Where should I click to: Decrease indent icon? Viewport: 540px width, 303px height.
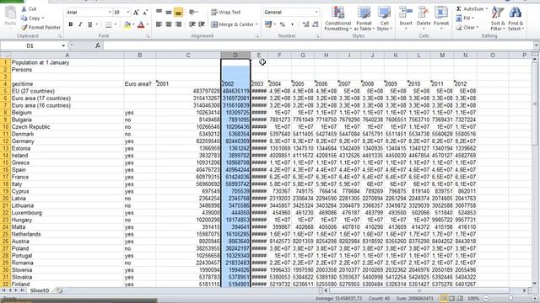(192, 24)
